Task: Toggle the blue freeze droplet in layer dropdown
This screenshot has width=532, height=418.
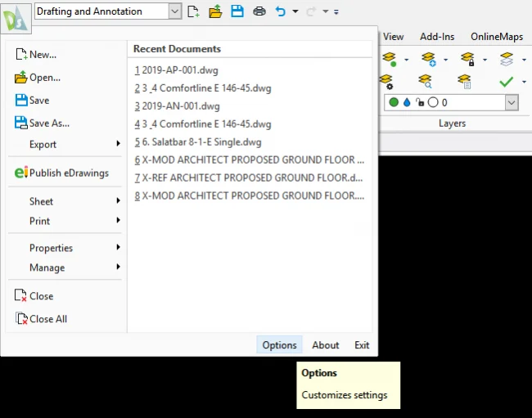Action: pyautogui.click(x=407, y=103)
